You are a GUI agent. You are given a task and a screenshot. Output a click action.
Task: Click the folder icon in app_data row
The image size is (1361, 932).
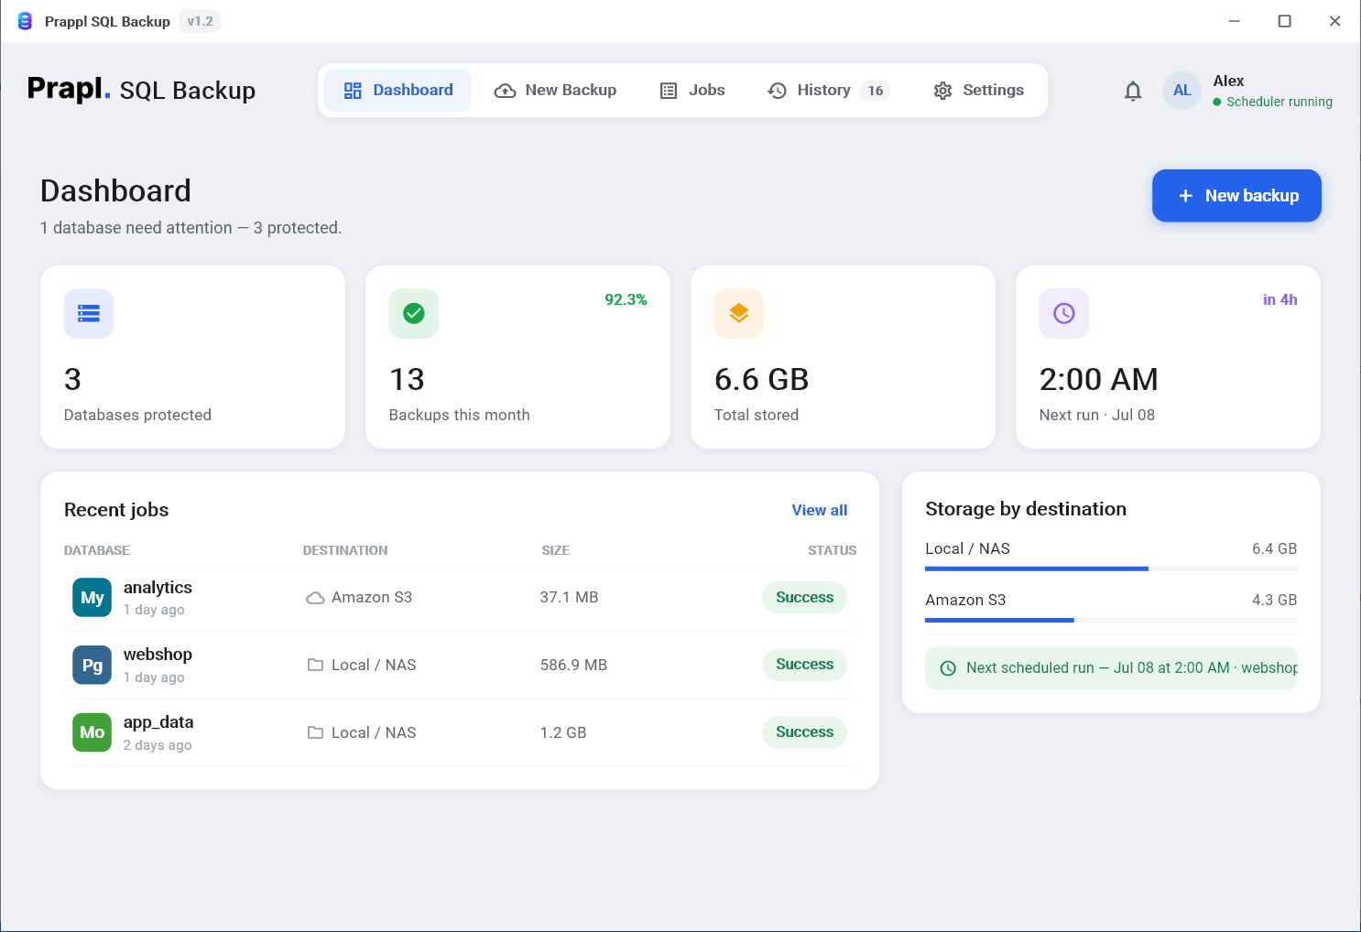click(x=315, y=733)
